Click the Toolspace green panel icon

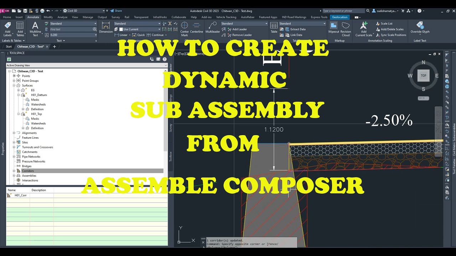(x=9, y=59)
